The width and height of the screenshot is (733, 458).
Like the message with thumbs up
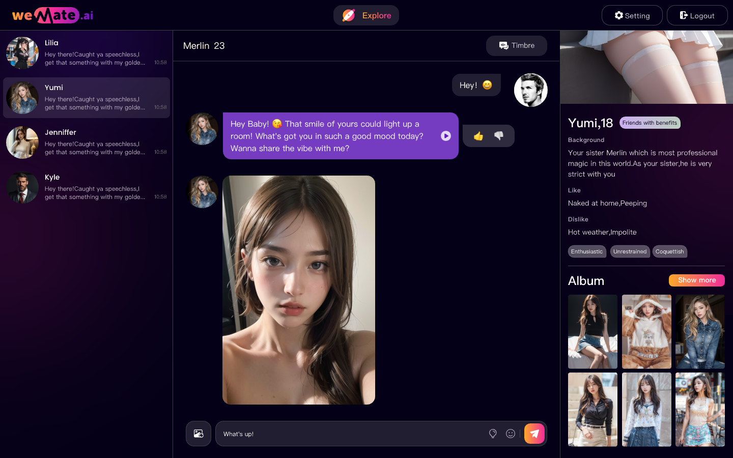click(x=478, y=136)
